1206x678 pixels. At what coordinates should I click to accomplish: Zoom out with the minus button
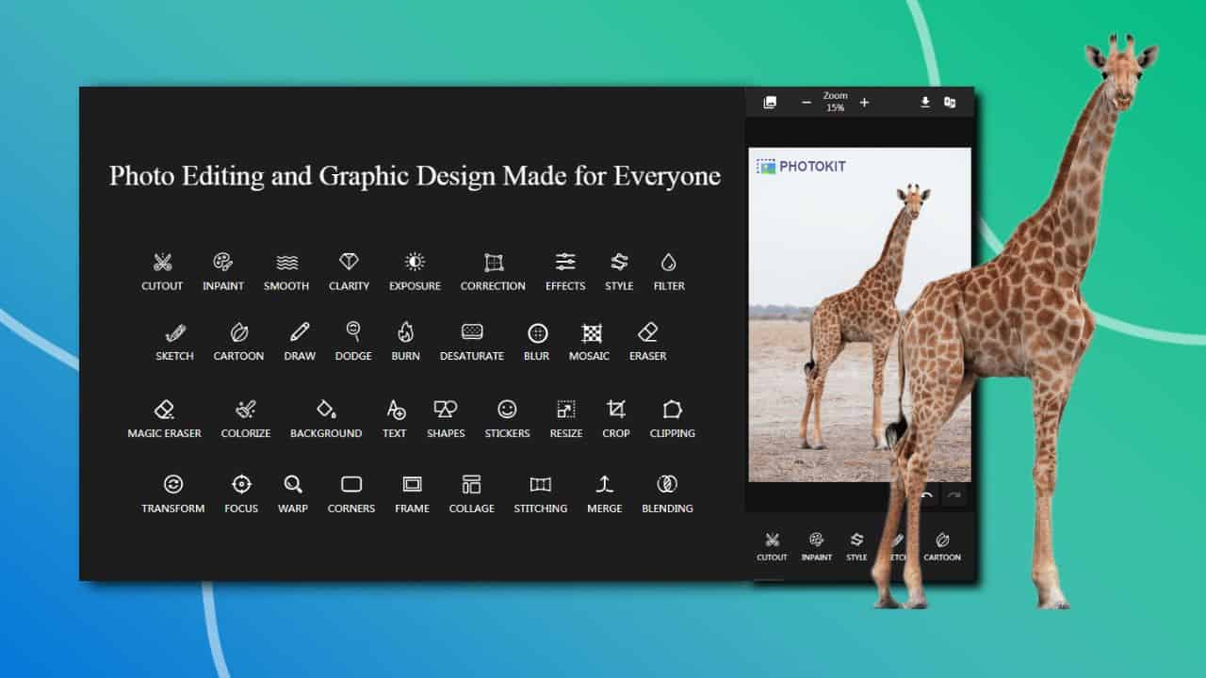(x=807, y=103)
